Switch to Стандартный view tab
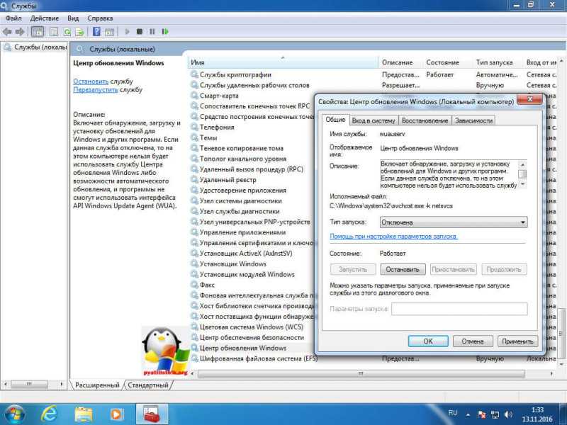 [x=148, y=385]
